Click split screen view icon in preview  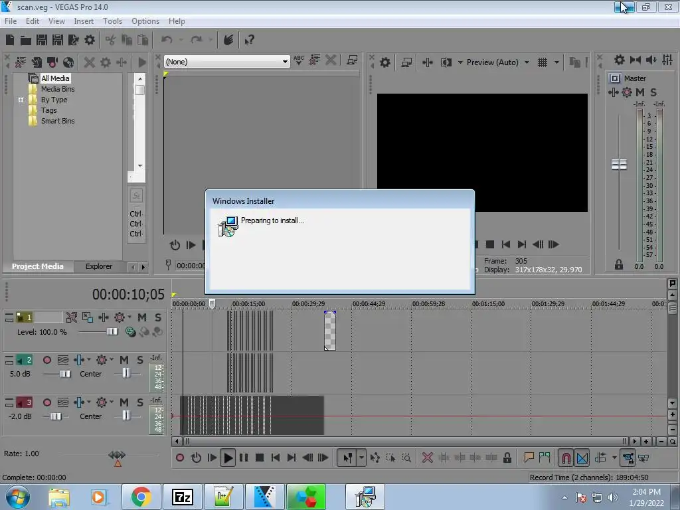446,62
